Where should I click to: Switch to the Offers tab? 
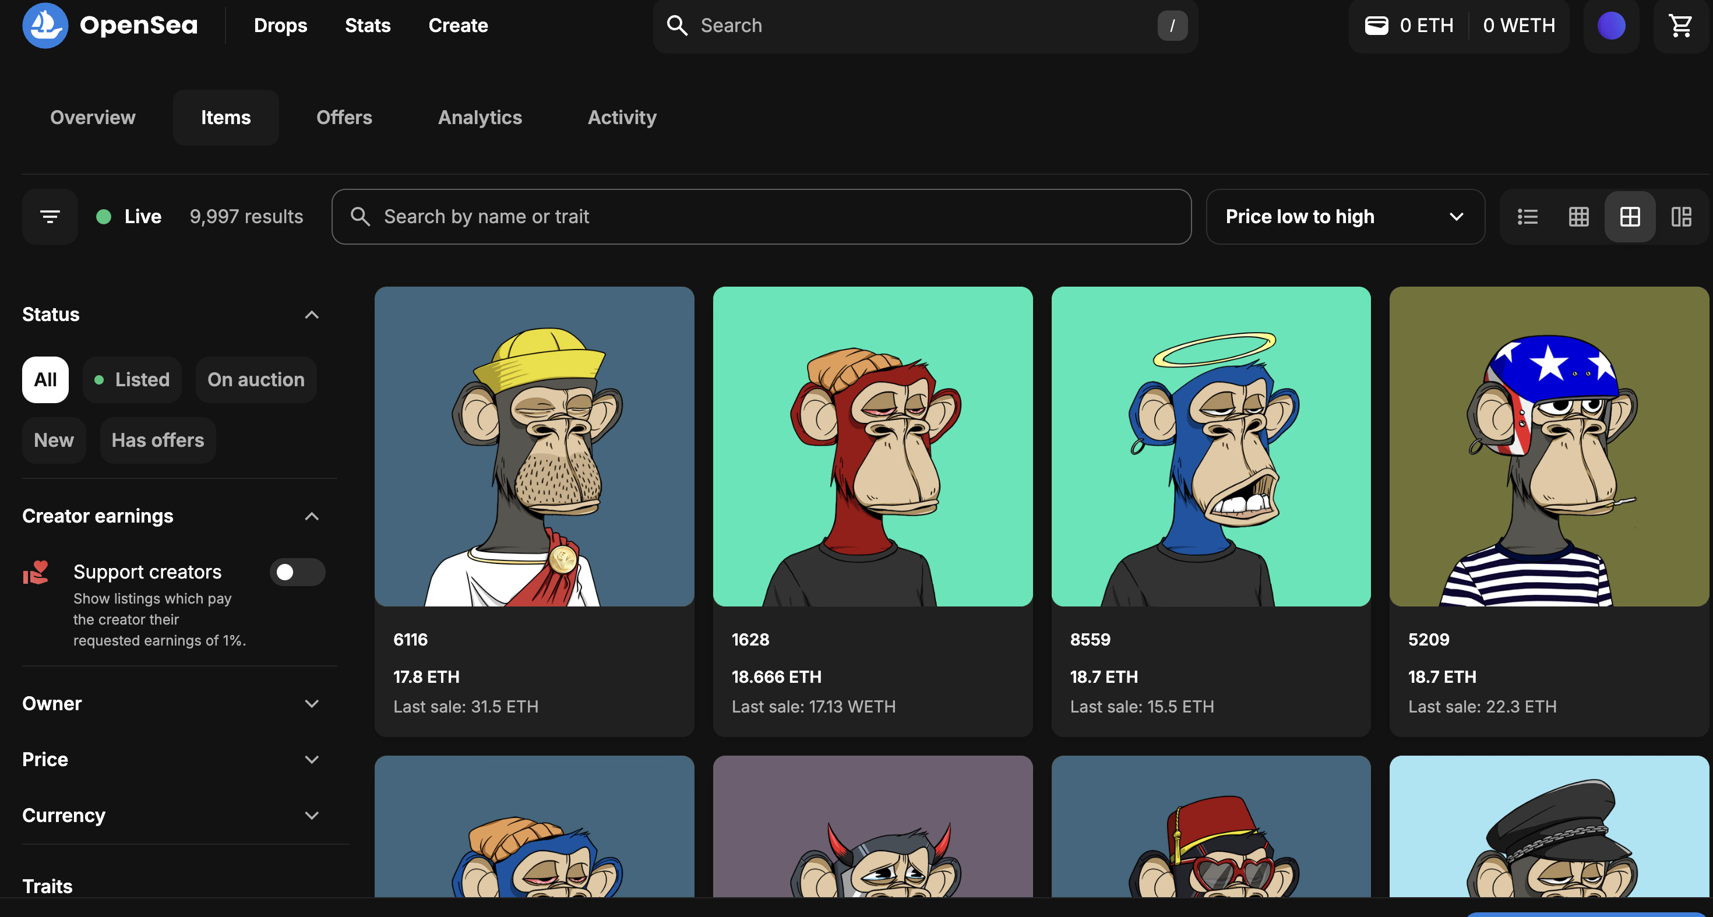(344, 118)
